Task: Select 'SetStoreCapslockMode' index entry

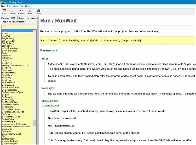Action: click(x=13, y=112)
